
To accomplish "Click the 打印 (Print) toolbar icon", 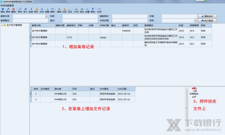I will pos(76,10).
